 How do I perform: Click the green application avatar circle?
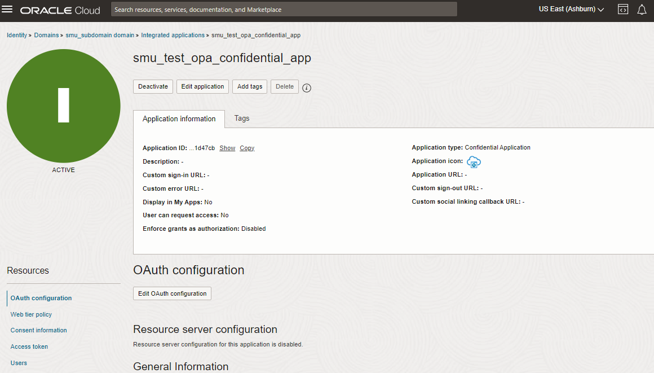[x=64, y=106]
